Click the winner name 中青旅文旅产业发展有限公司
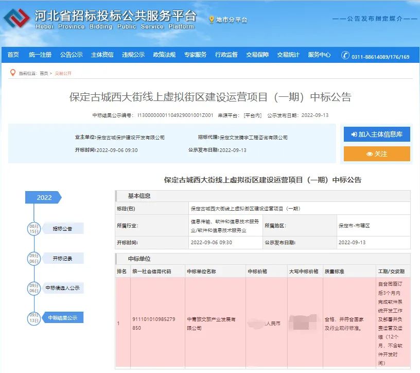Viewport: 420px width, 373px height. (x=211, y=324)
